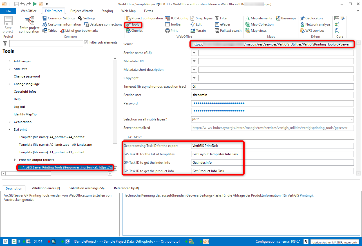The height and width of the screenshot is (246, 362).
Task: Select Template A0_landscape tree item
Action: click(x=55, y=145)
